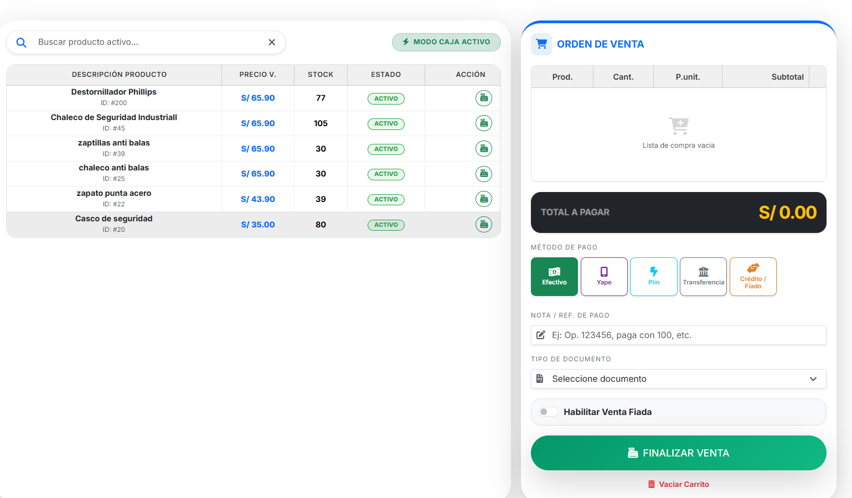
Task: Click the Cant. column header in order table
Action: click(x=623, y=77)
